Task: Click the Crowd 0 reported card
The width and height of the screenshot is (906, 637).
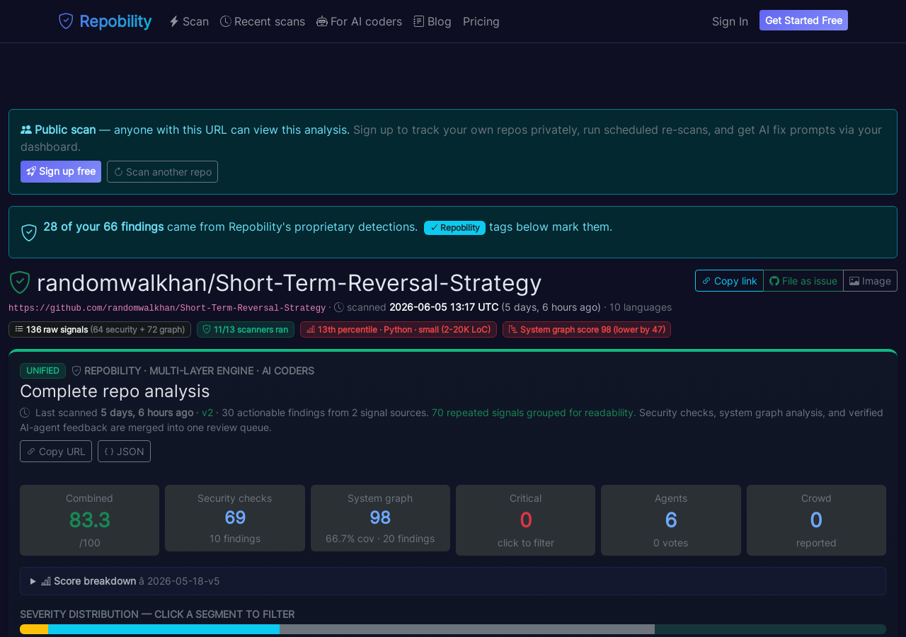Action: coord(816,520)
